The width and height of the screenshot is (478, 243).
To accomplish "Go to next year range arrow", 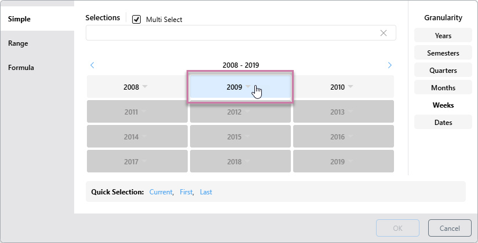I will tap(389, 65).
